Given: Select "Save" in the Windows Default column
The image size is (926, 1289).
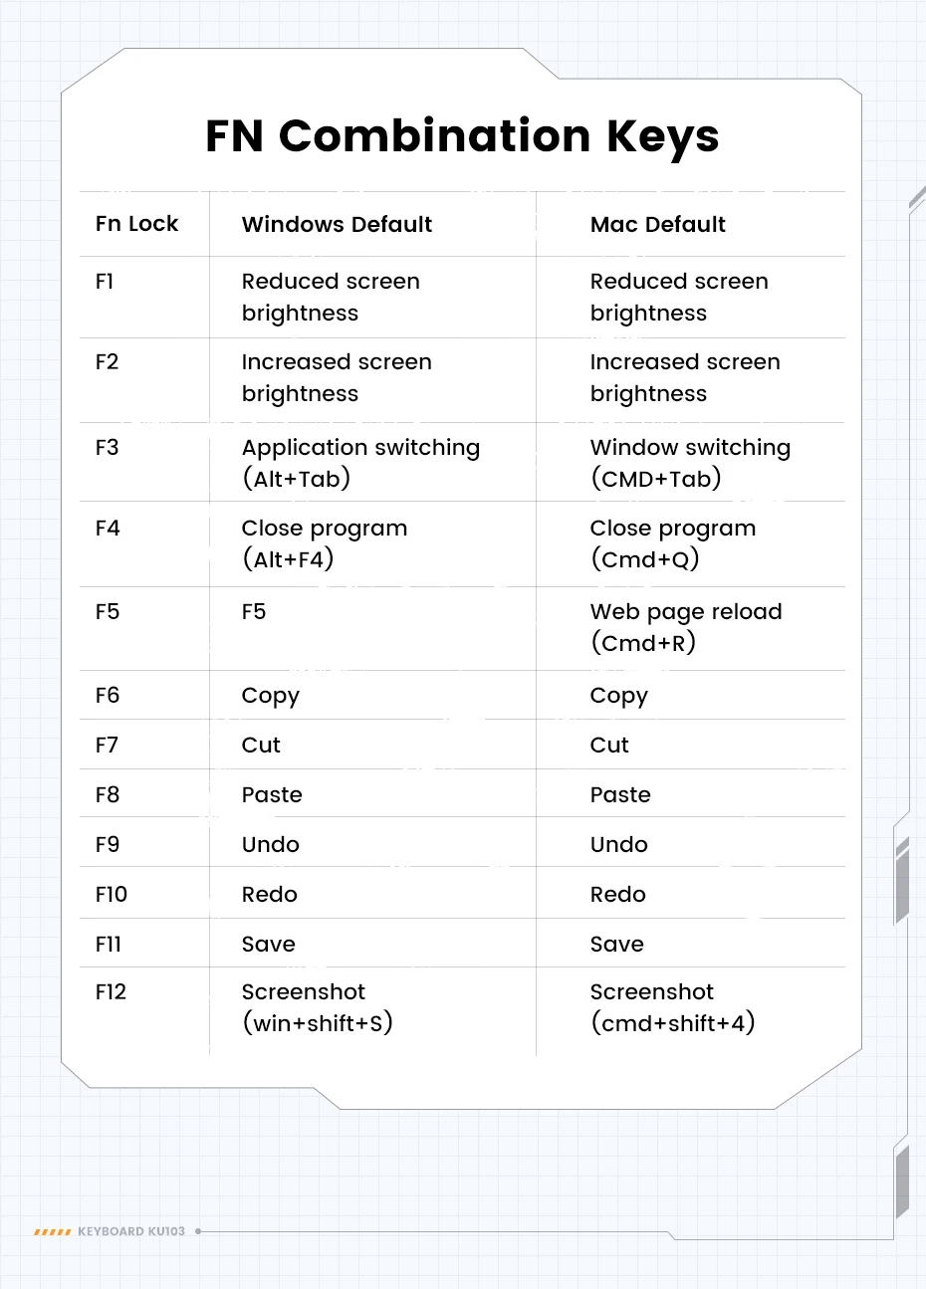Looking at the screenshot, I should point(268,945).
